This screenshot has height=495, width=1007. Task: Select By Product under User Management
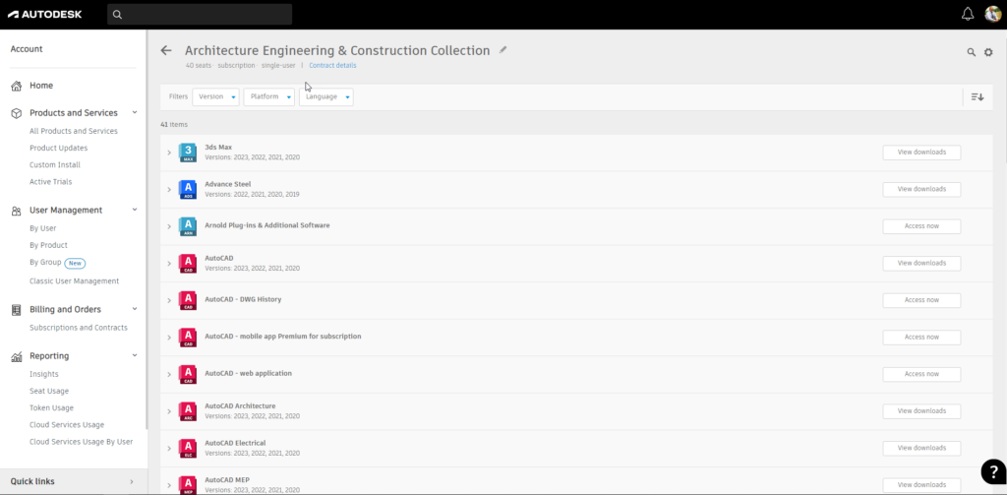click(x=48, y=245)
